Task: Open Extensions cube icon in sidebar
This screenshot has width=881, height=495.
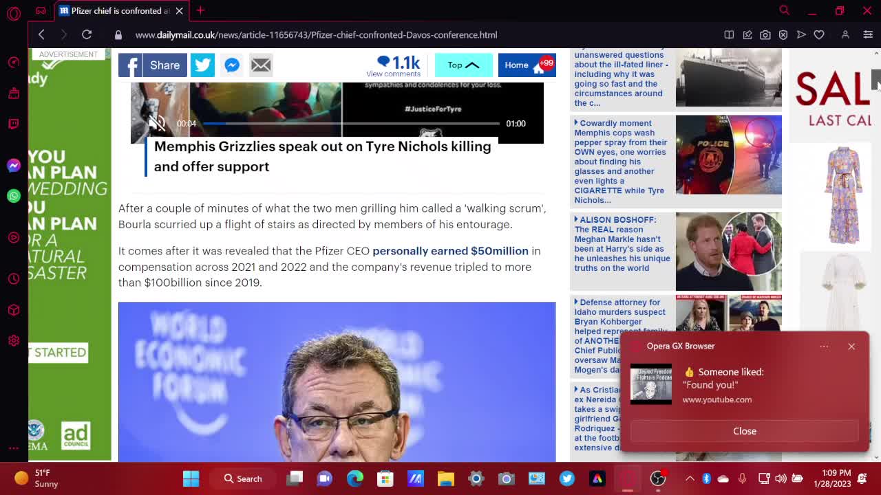Action: click(14, 310)
